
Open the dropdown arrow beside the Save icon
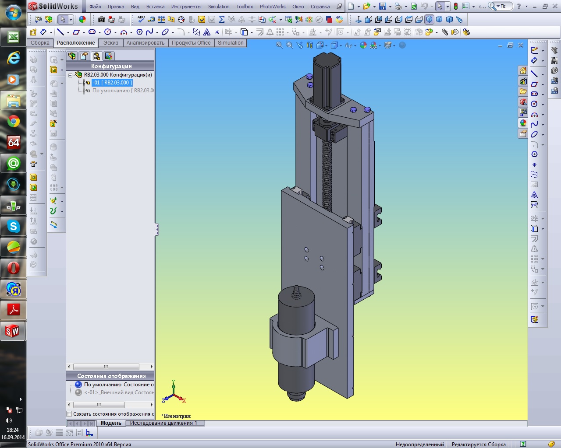click(x=390, y=7)
